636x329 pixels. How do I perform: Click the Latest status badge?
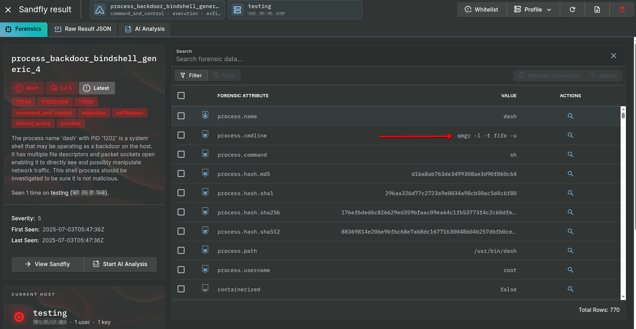[97, 88]
